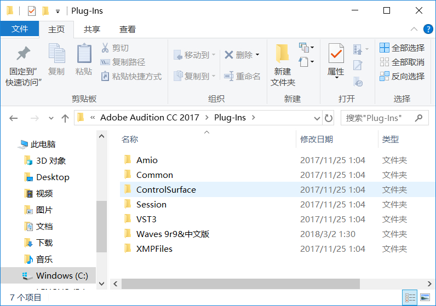Open the recent locations dropdown arrow
The width and height of the screenshot is (436, 306).
(51, 118)
